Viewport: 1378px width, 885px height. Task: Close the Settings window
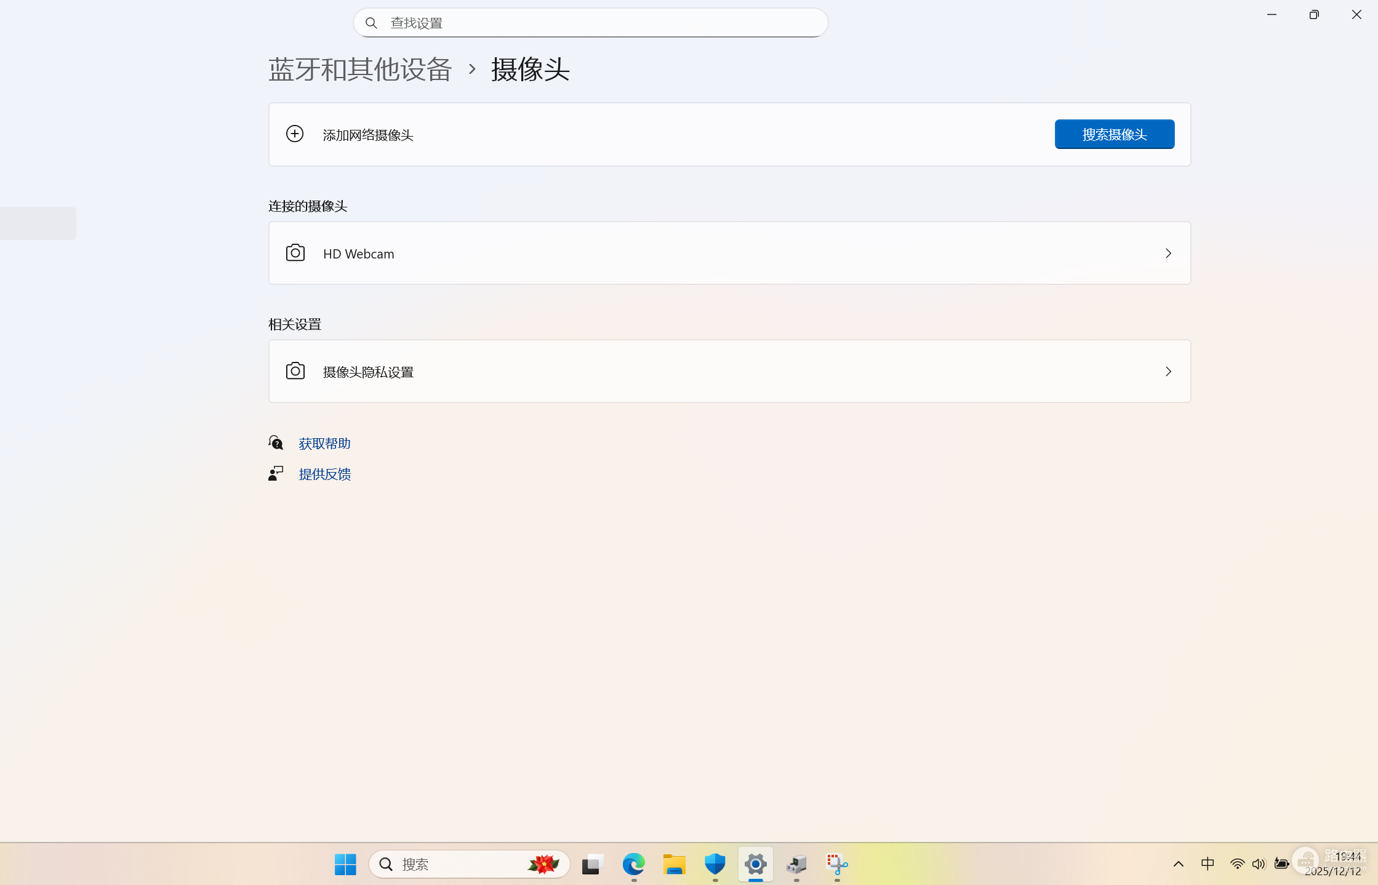pos(1356,15)
